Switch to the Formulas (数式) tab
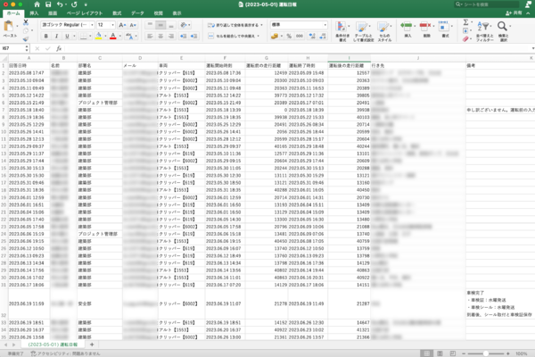535x357 pixels. [117, 13]
